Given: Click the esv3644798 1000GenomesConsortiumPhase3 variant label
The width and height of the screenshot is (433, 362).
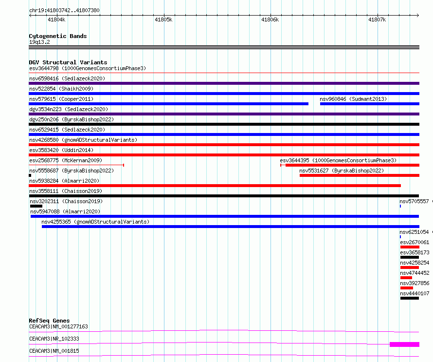Looking at the screenshot, I should point(88,68).
